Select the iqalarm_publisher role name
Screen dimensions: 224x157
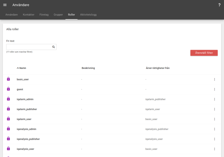click(x=27, y=109)
